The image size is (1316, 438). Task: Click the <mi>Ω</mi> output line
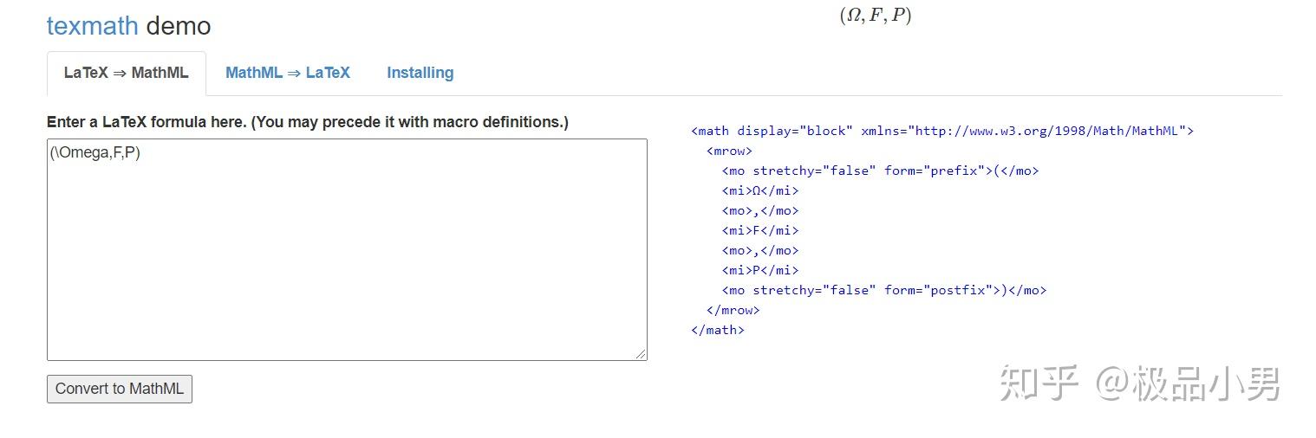[760, 190]
